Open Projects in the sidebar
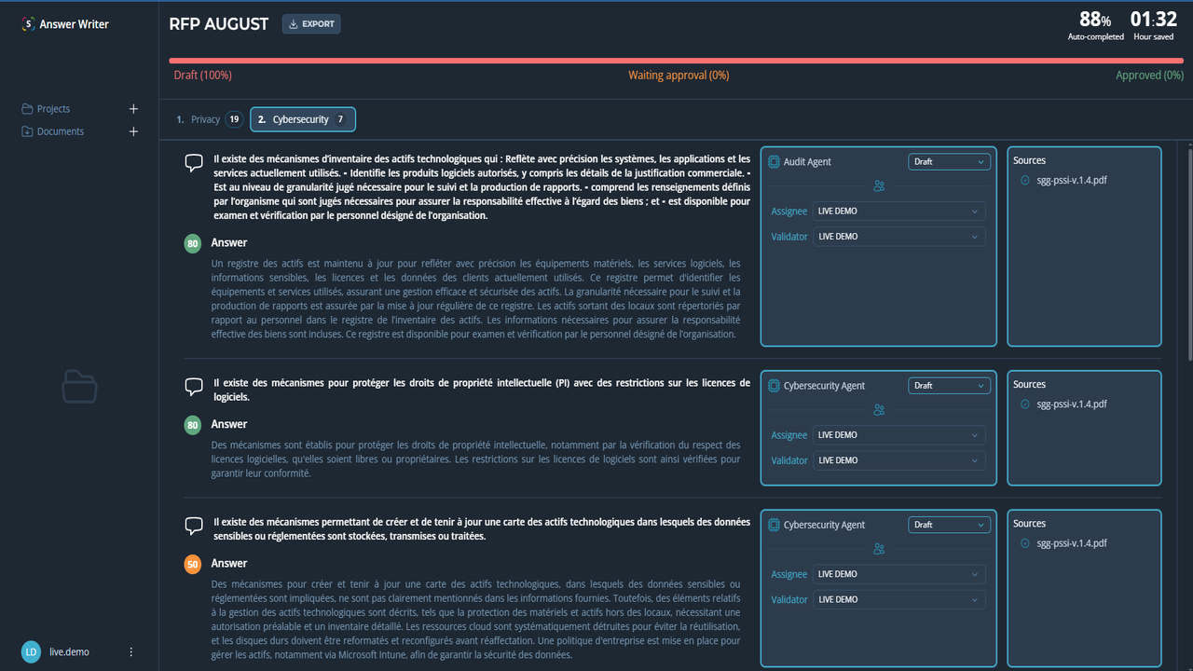The height and width of the screenshot is (671, 1193). coord(53,109)
